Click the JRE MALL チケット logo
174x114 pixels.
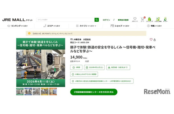[17, 20]
